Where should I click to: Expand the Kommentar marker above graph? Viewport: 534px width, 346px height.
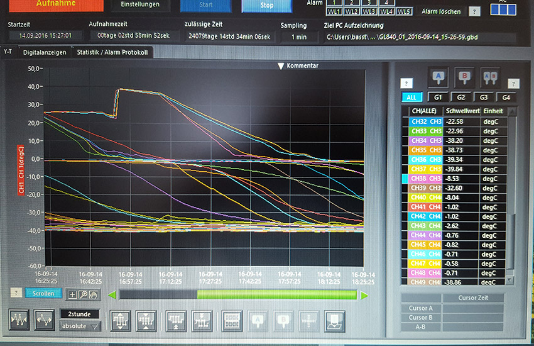point(281,65)
